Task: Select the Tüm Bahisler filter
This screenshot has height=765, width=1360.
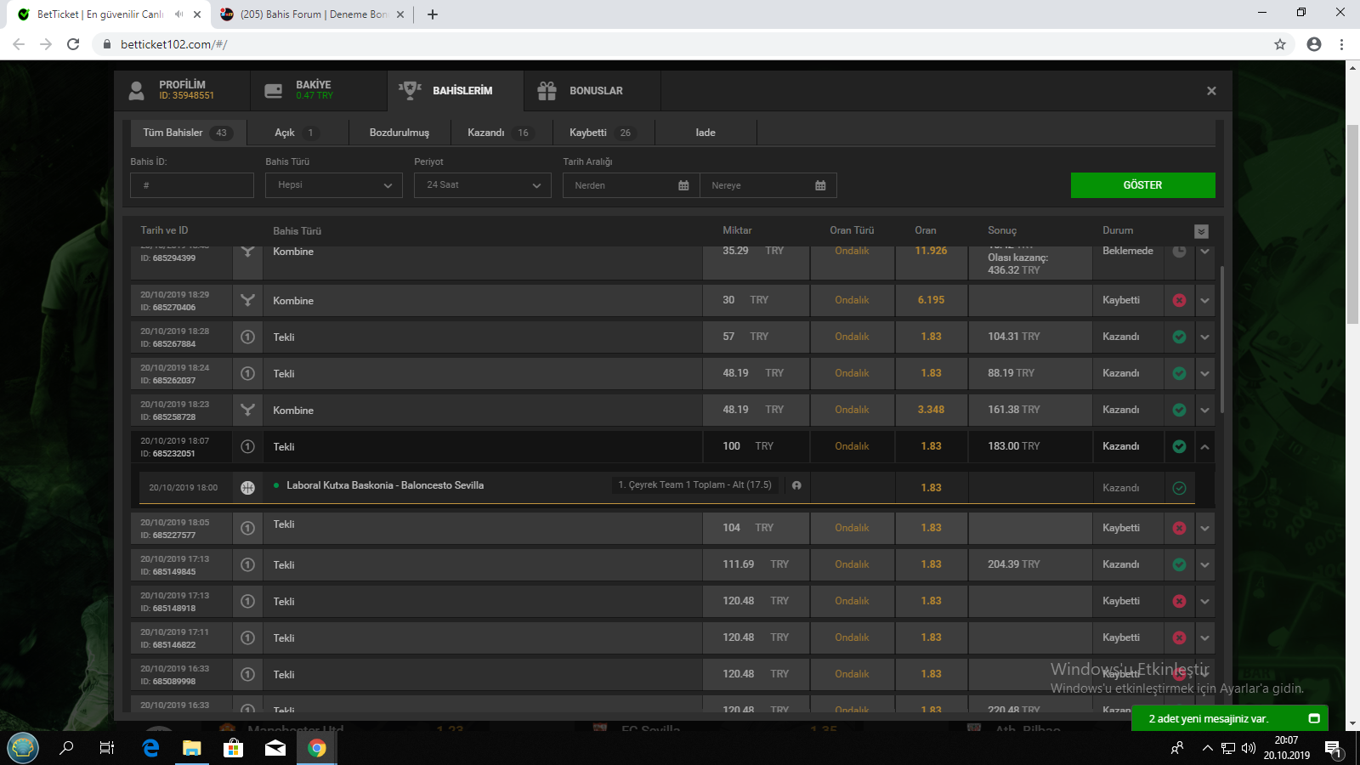Action: coord(188,133)
